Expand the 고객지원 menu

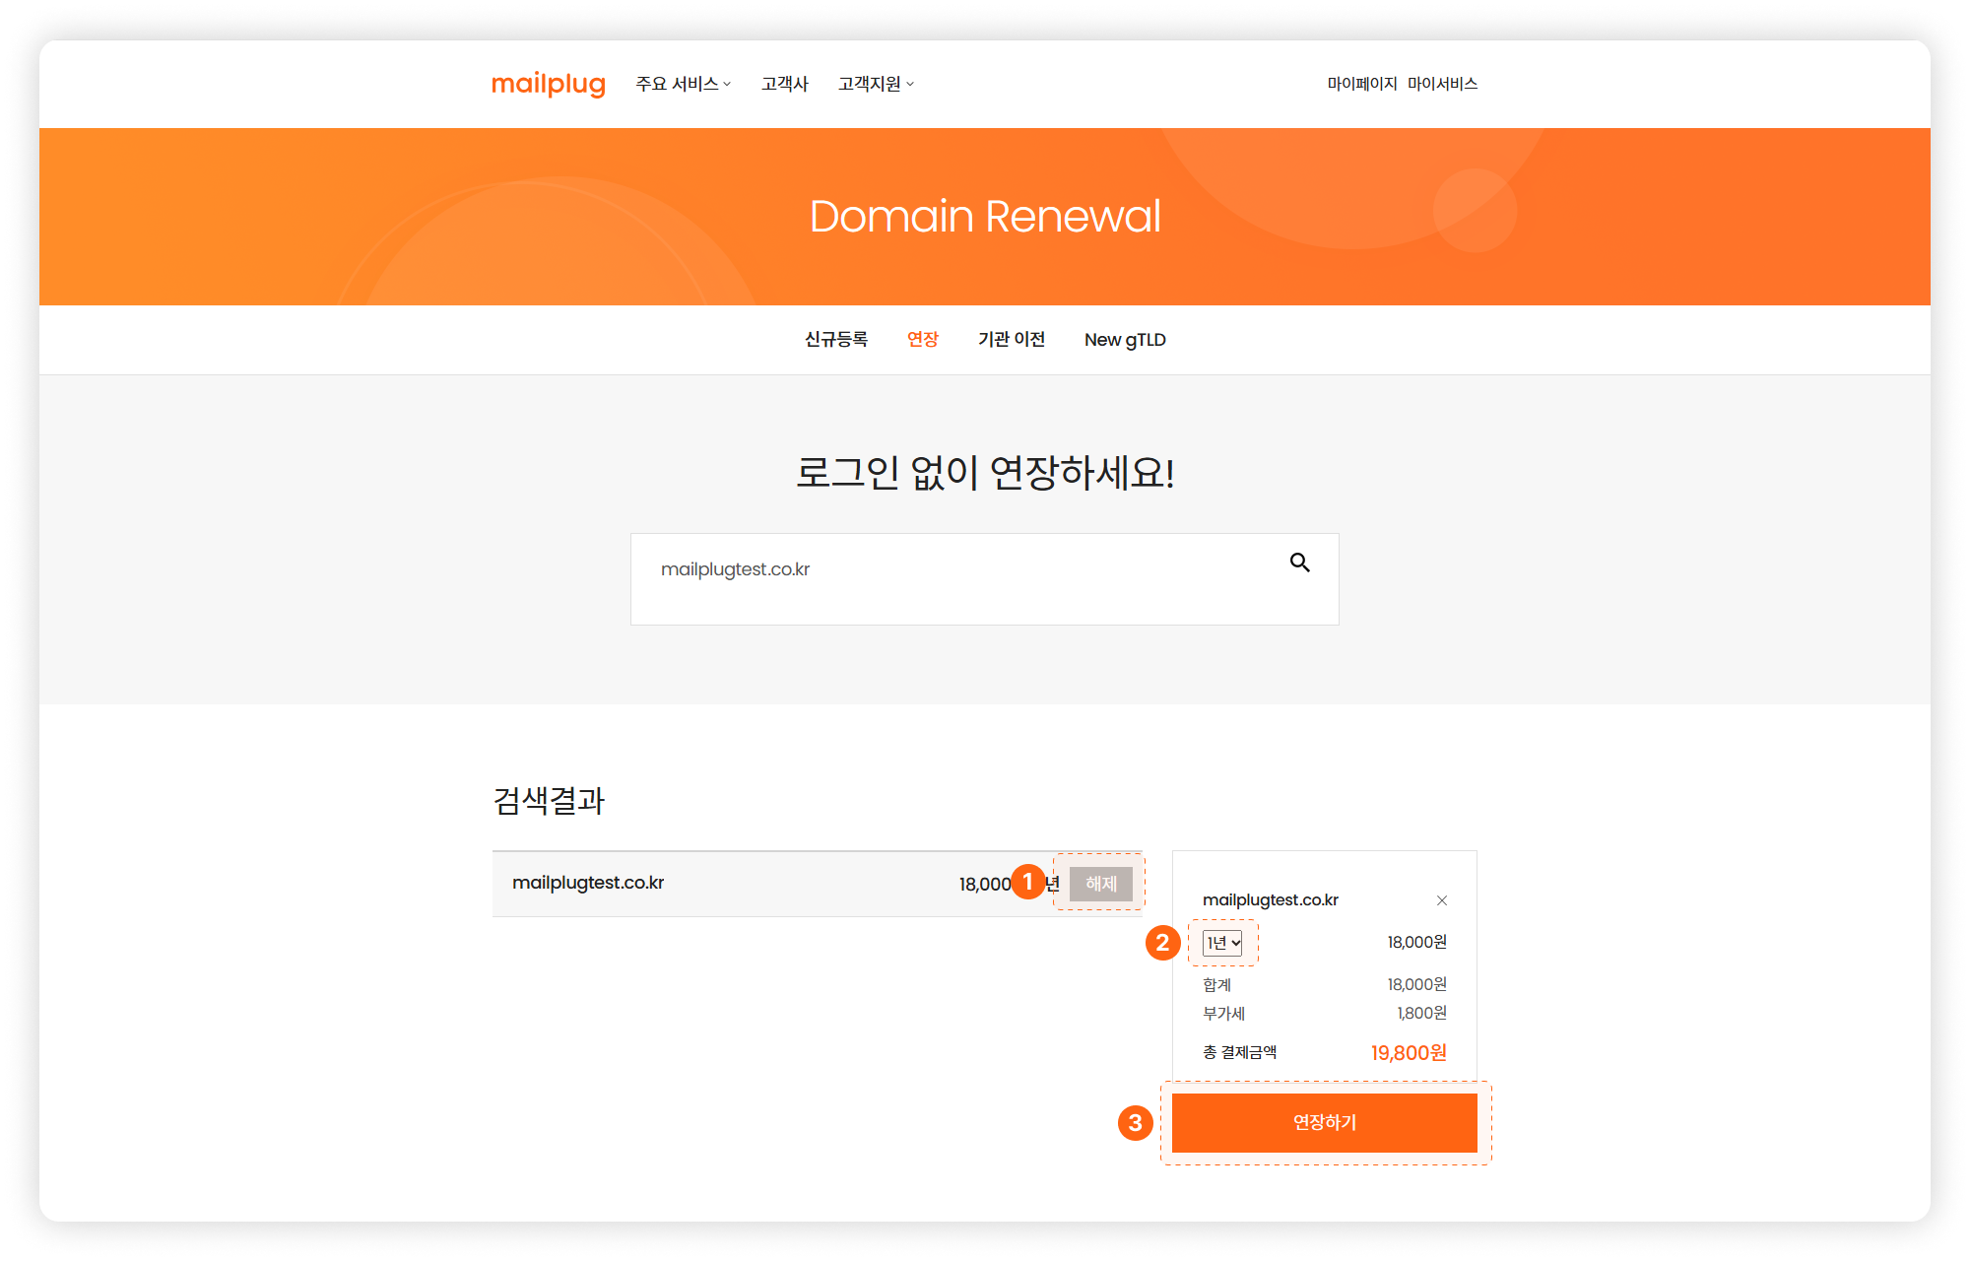(x=876, y=84)
